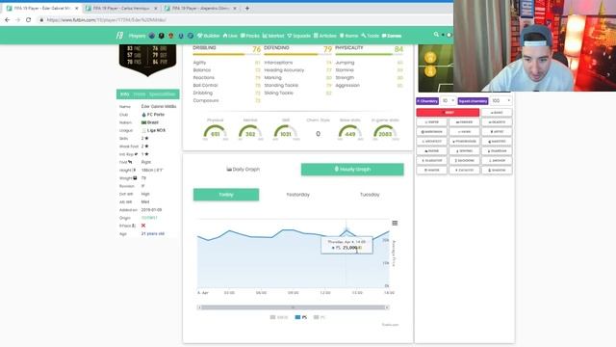Click the fifth year badge icon before Builder
Image resolution: width=616 pixels, height=347 pixels.
[191, 36]
